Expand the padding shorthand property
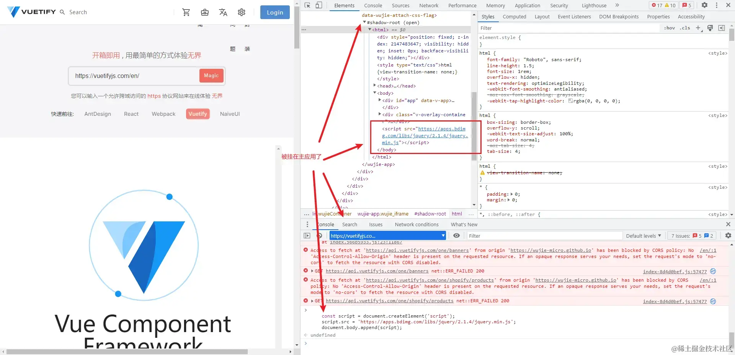The width and height of the screenshot is (735, 355). click(x=512, y=194)
